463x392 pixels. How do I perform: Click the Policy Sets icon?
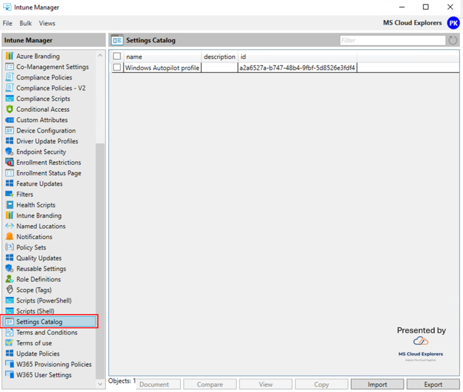coord(9,247)
